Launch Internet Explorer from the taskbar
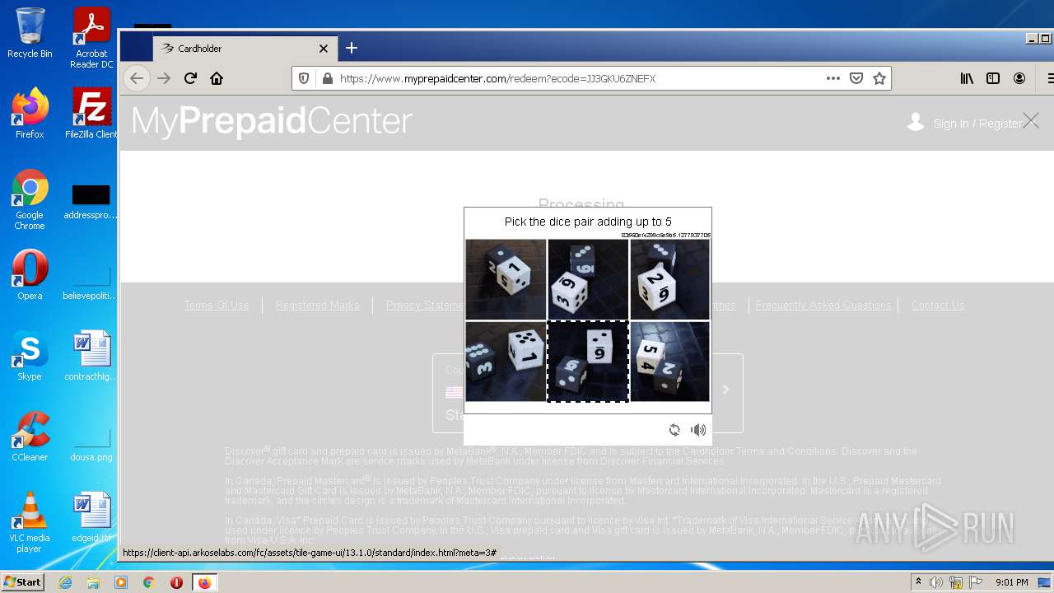This screenshot has height=593, width=1054. (65, 582)
